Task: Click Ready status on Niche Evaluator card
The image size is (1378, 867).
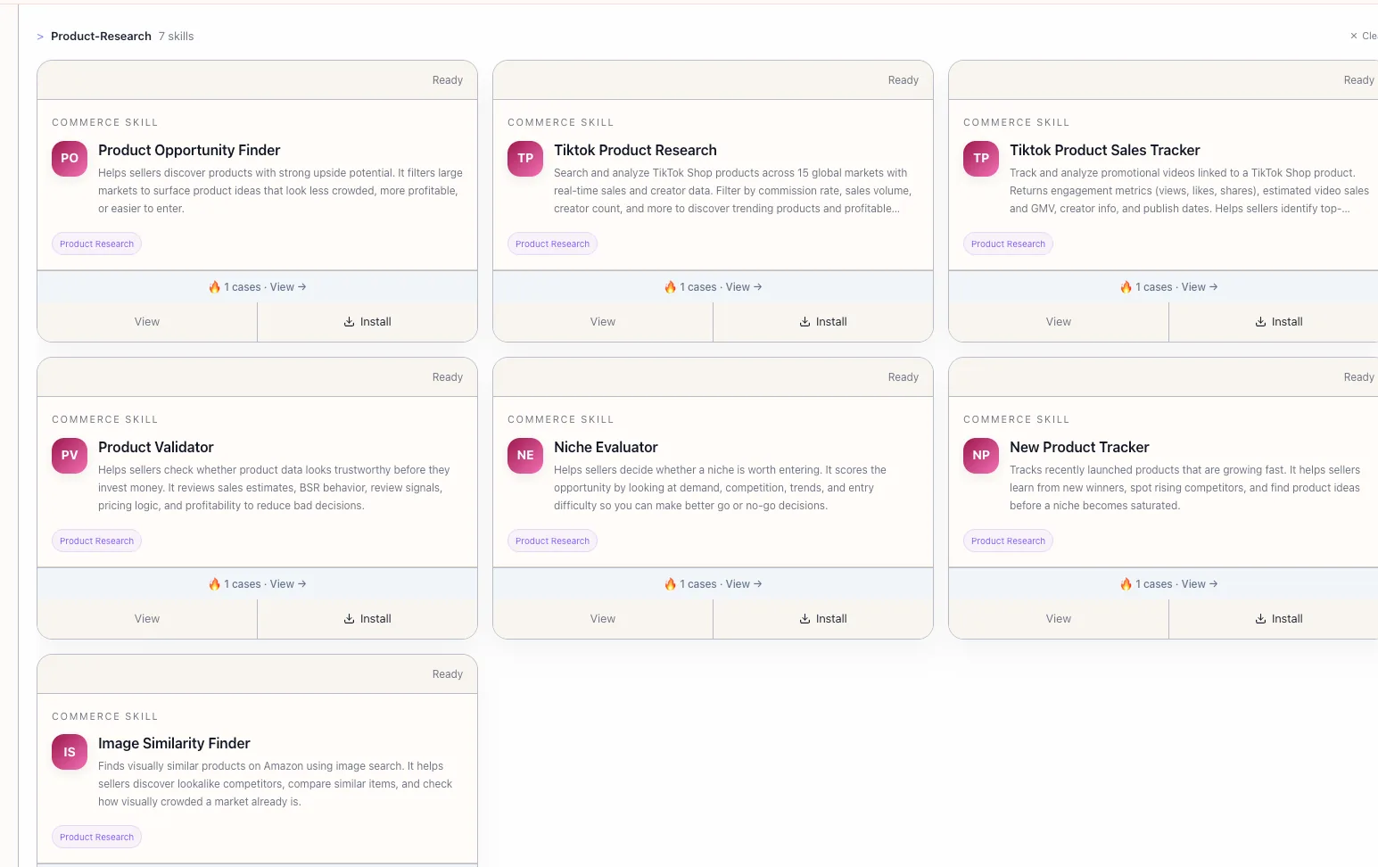Action: pos(904,377)
